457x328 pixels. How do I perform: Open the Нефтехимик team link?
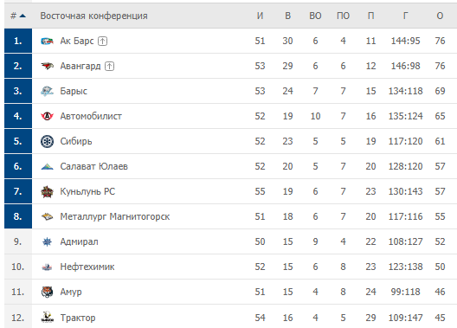pyautogui.click(x=87, y=267)
